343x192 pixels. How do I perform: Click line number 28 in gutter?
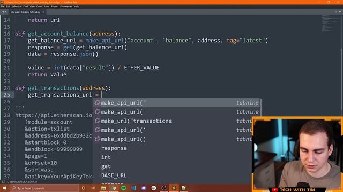click(x=7, y=115)
